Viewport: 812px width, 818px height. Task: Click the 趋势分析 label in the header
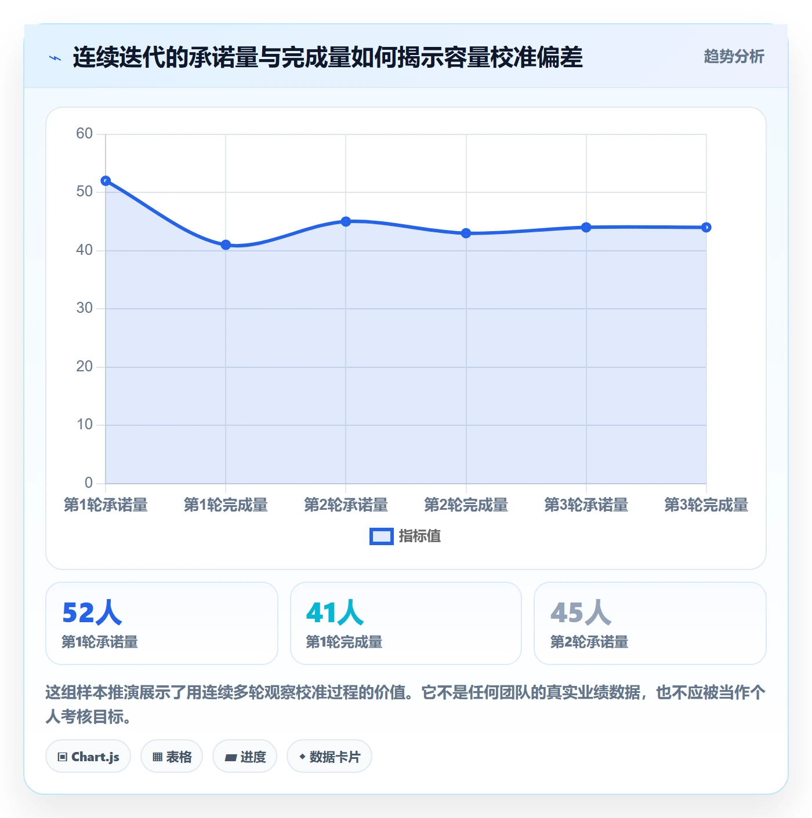[734, 56]
